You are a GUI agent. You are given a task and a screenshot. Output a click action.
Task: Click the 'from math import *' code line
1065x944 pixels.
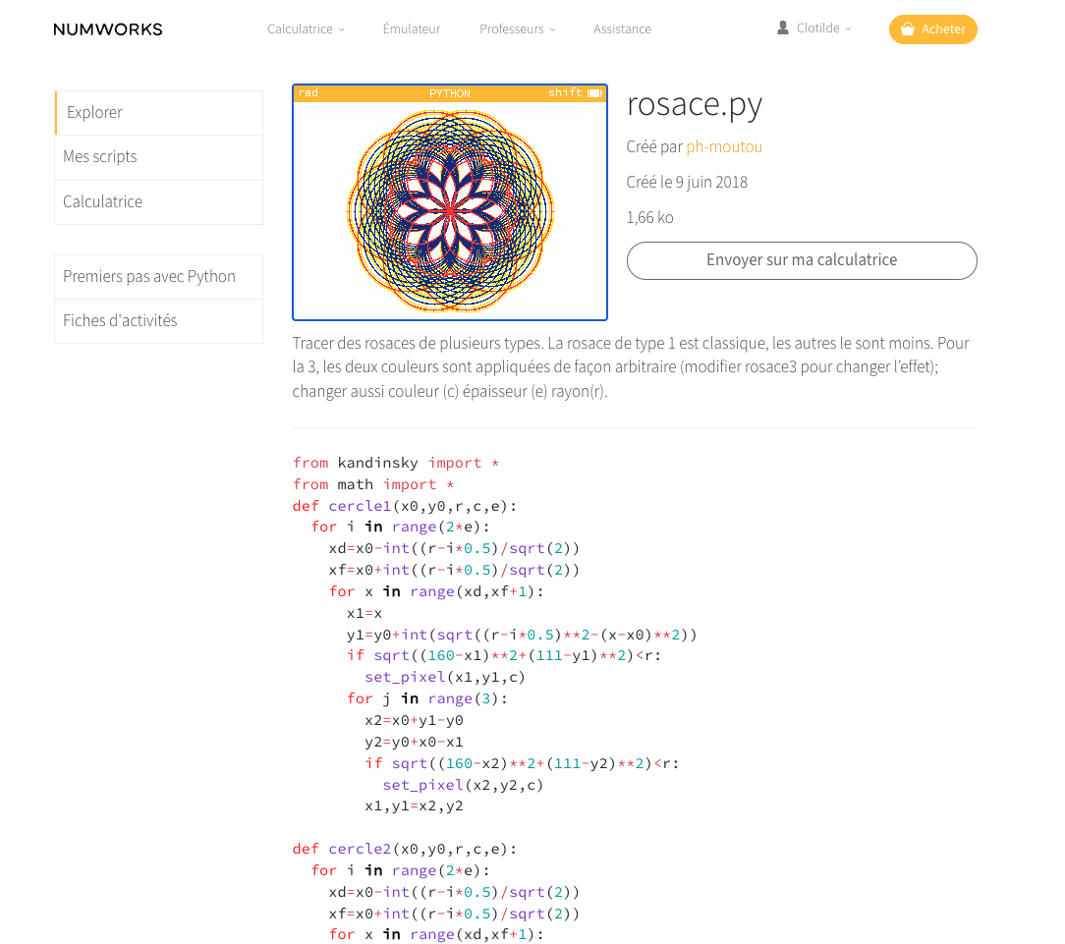pyautogui.click(x=373, y=485)
